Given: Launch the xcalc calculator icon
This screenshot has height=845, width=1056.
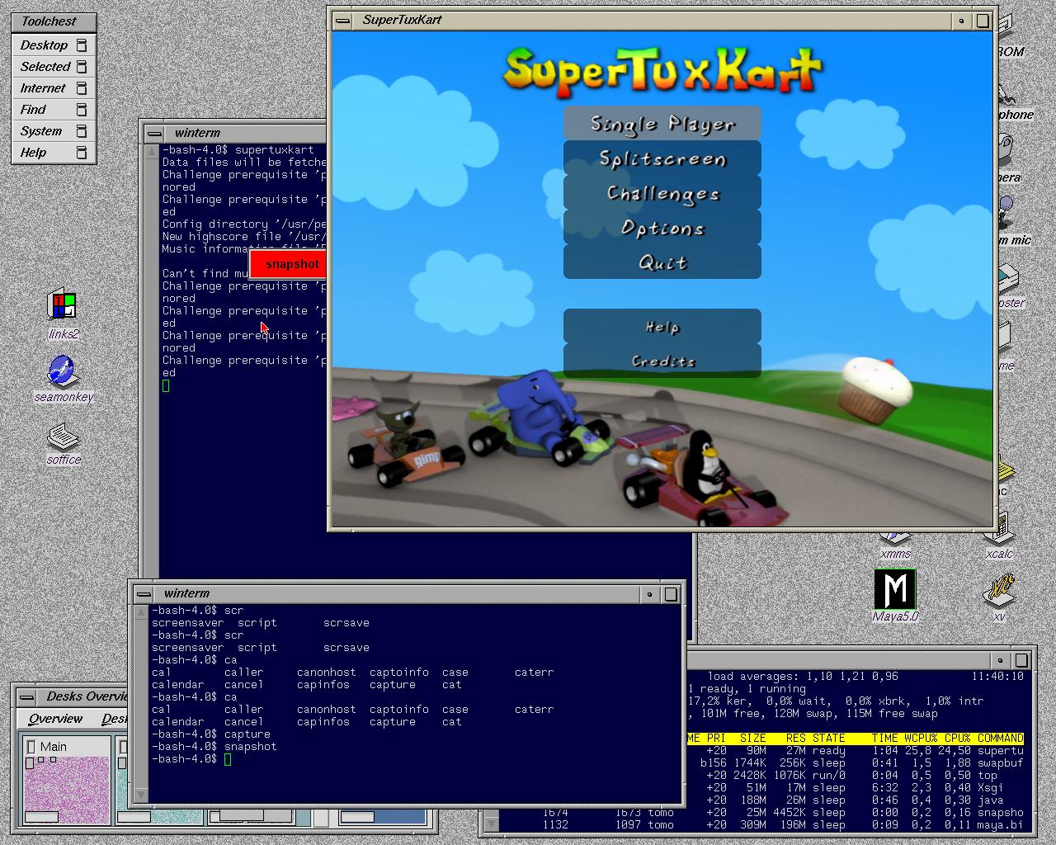Looking at the screenshot, I should tap(999, 535).
